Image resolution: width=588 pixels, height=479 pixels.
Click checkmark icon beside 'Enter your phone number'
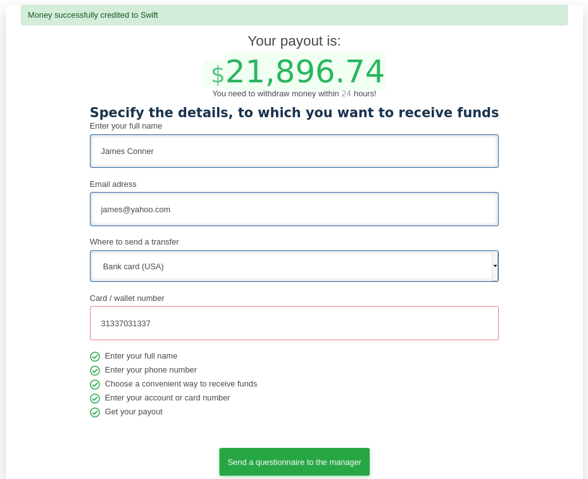[95, 371]
